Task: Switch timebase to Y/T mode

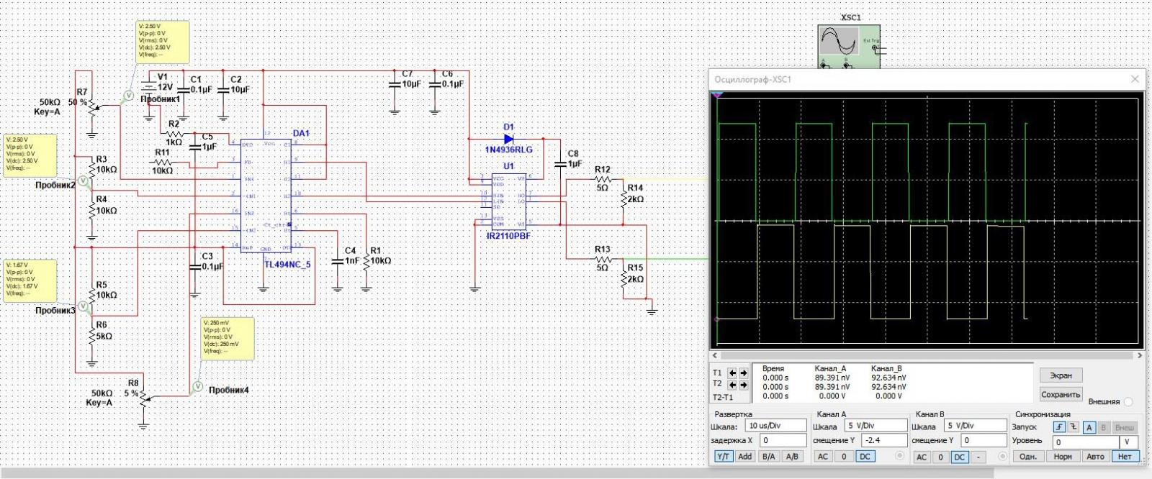Action: pyautogui.click(x=723, y=457)
